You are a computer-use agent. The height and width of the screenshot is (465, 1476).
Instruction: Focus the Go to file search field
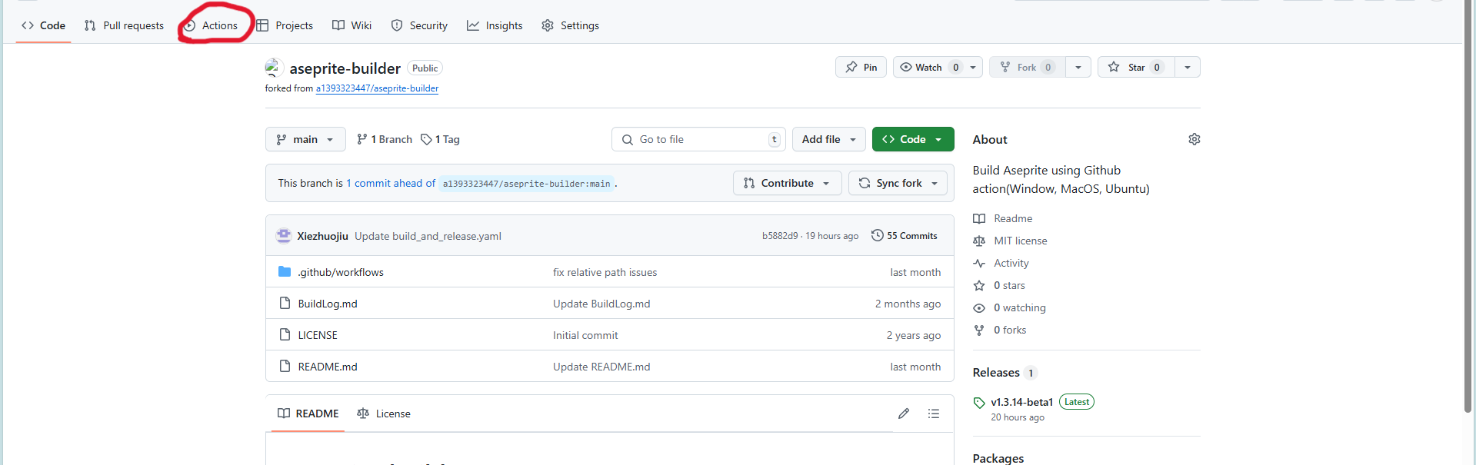point(698,139)
